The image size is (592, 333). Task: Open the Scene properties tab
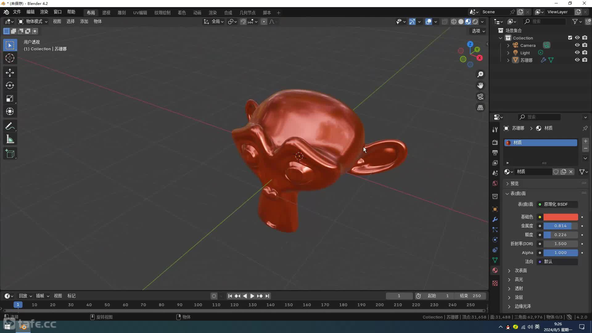(495, 173)
